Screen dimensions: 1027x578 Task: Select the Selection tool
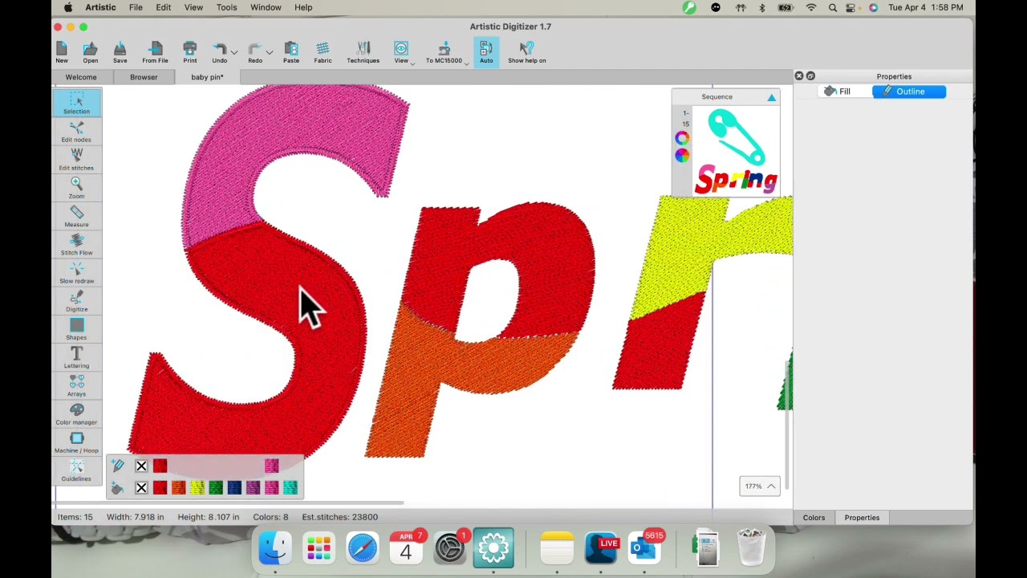click(77, 103)
